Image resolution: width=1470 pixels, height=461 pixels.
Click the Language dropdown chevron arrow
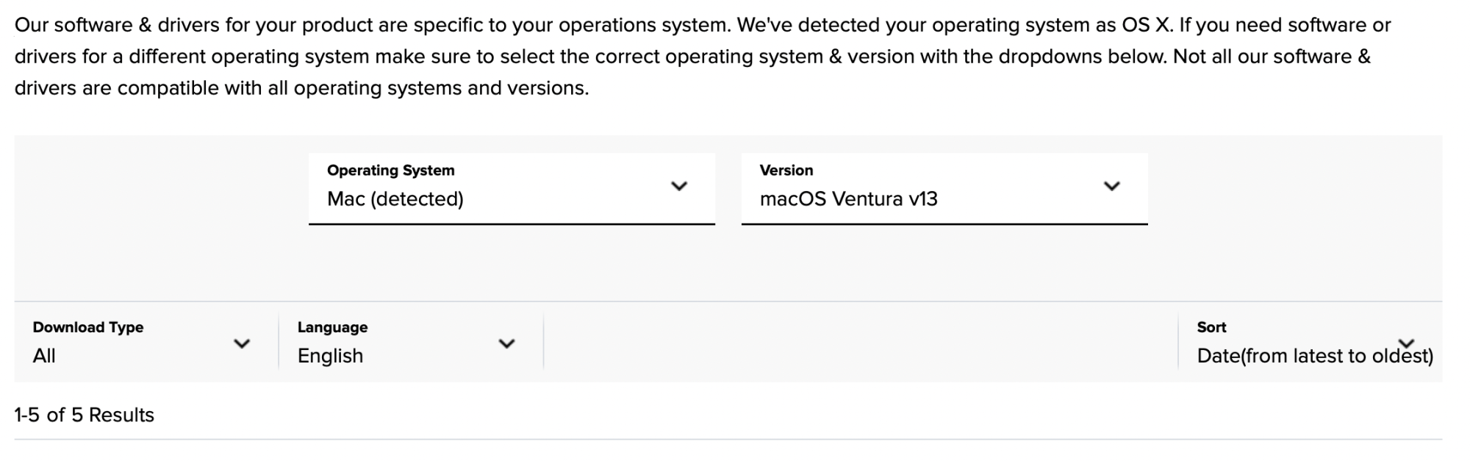506,343
